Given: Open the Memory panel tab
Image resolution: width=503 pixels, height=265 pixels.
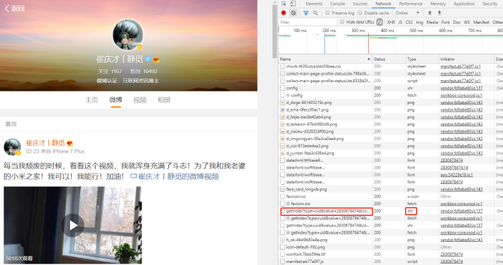Looking at the screenshot, I should click(438, 4).
